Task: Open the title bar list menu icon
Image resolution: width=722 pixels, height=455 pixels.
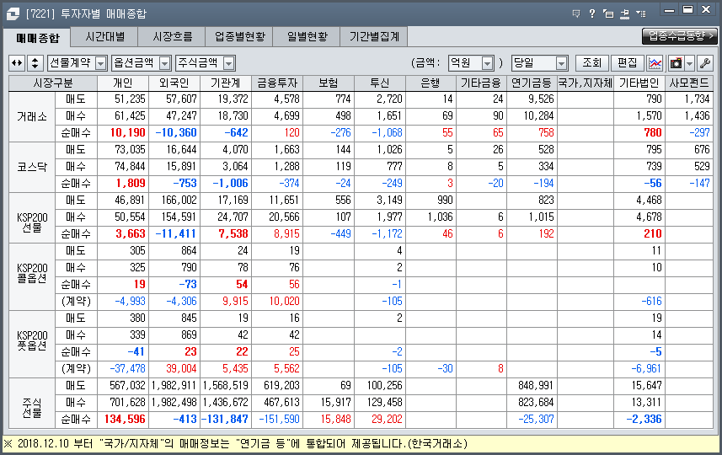Action: 641,13
